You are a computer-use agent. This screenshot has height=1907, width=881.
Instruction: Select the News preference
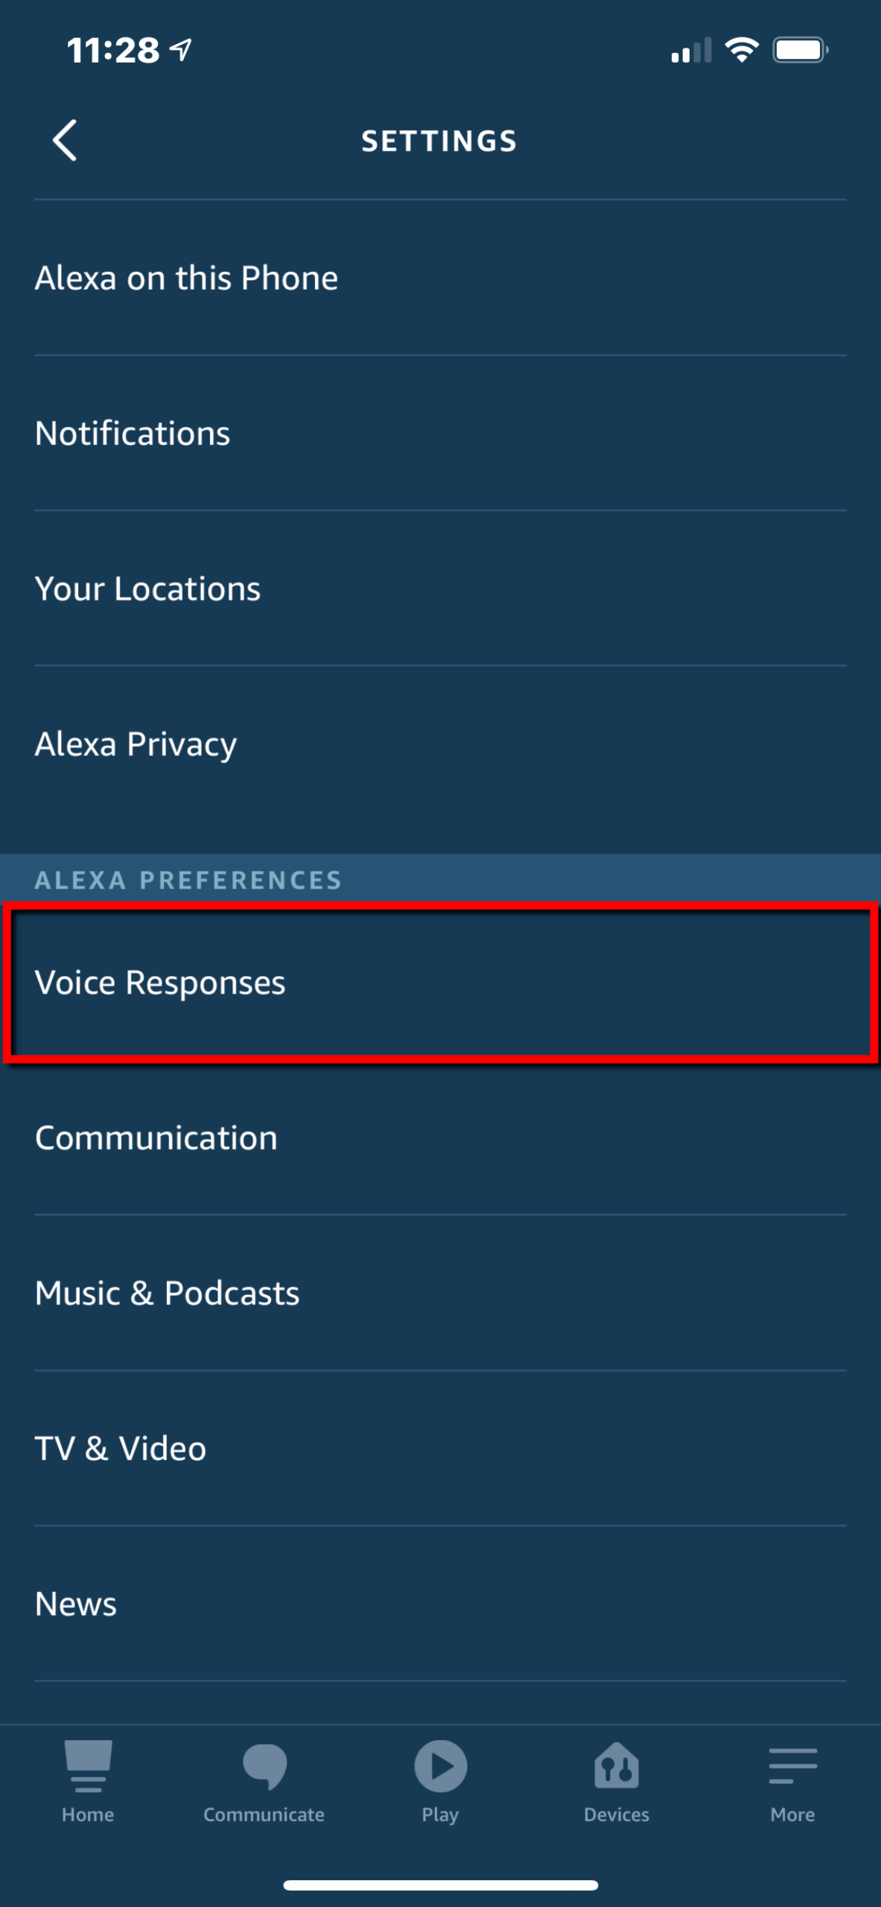(440, 1603)
